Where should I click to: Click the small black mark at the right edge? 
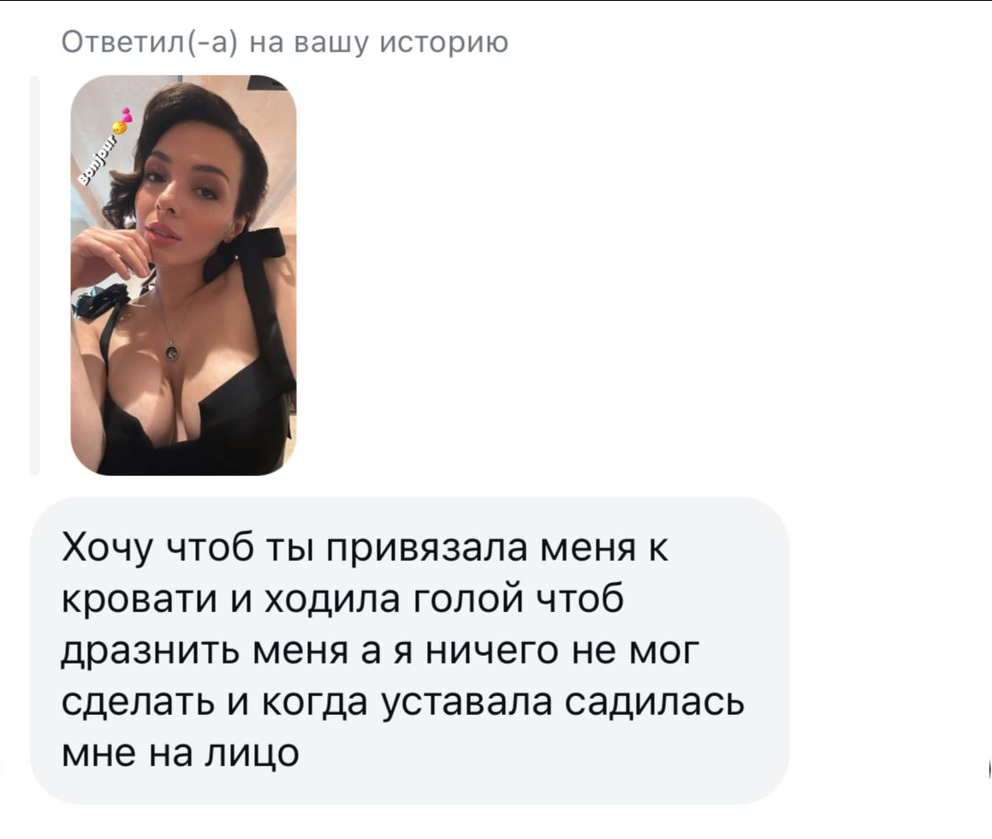989,769
